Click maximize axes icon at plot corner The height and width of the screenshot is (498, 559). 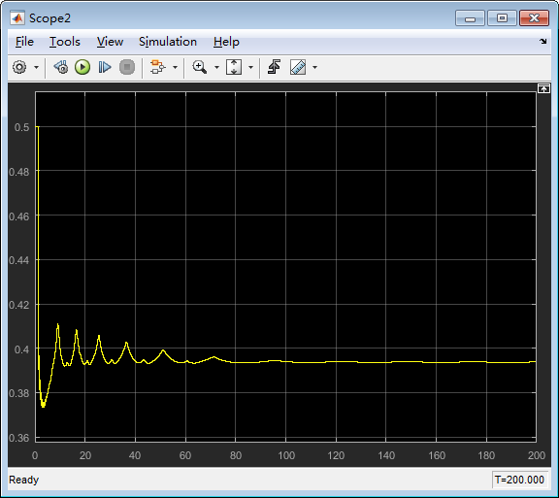[x=543, y=88]
